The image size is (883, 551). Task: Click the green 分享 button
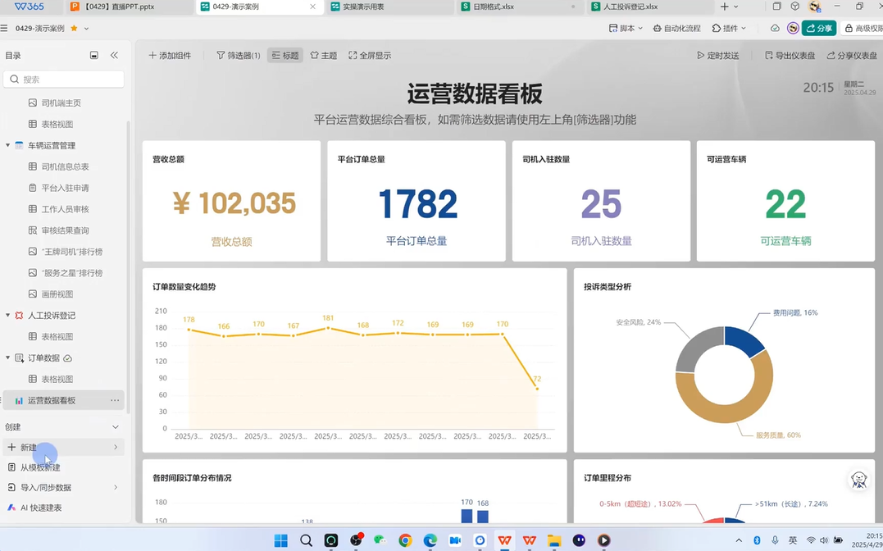tap(818, 28)
